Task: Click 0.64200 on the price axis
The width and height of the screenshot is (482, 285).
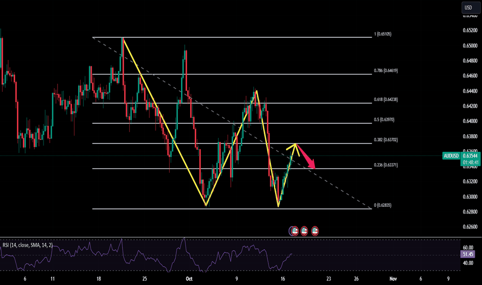Action: pos(470,106)
